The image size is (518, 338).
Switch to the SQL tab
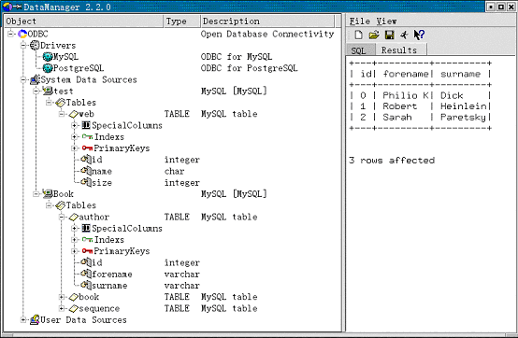pos(359,50)
